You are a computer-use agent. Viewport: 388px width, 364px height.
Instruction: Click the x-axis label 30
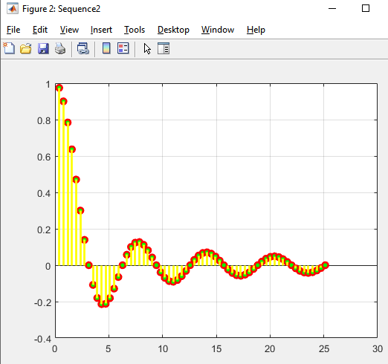pos(378,349)
